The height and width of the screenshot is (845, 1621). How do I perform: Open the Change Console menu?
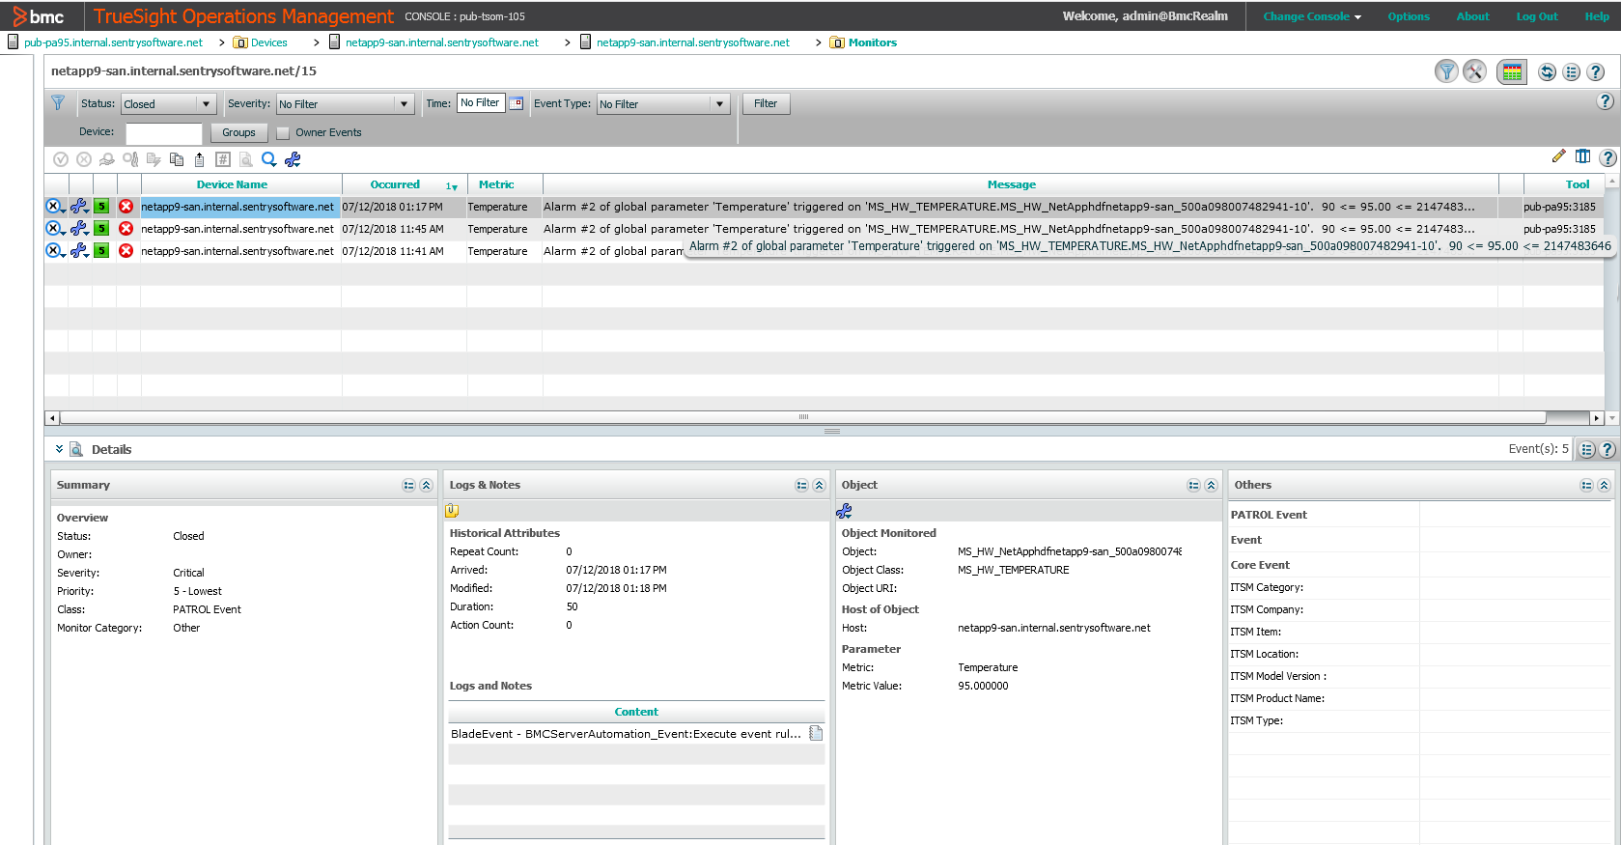coord(1311,16)
